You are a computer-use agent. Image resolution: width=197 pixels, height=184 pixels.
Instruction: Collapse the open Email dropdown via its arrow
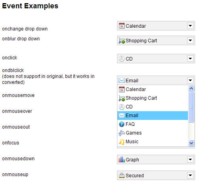pyautogui.click(x=190, y=80)
